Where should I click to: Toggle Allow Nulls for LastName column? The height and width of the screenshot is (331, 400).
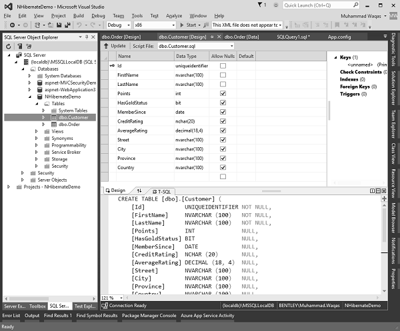[x=223, y=84]
